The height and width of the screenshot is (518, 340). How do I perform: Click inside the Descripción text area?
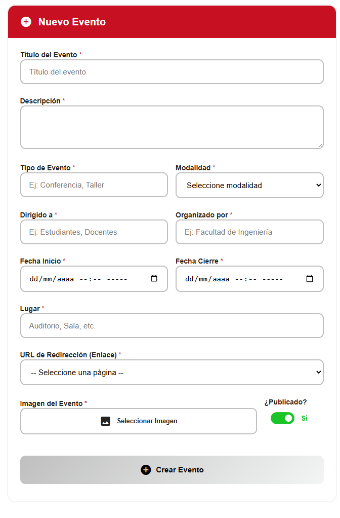point(172,127)
